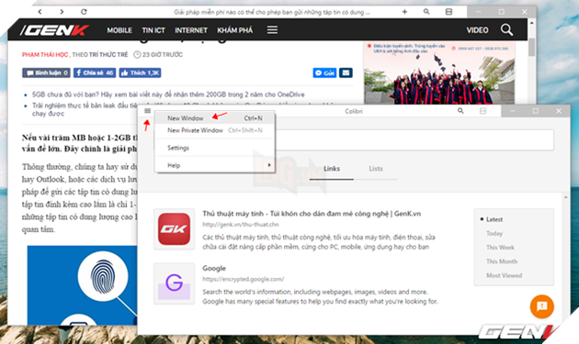Image resolution: width=579 pixels, height=344 pixels.
Task: Open KHÁM PHÁ section on GenK nav
Action: (235, 30)
